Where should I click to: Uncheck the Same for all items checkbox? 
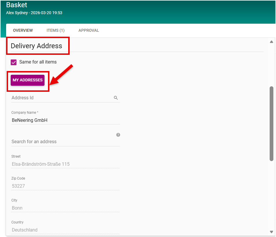[14, 62]
